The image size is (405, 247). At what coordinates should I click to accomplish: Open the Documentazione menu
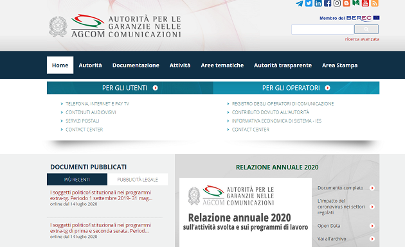click(x=136, y=65)
